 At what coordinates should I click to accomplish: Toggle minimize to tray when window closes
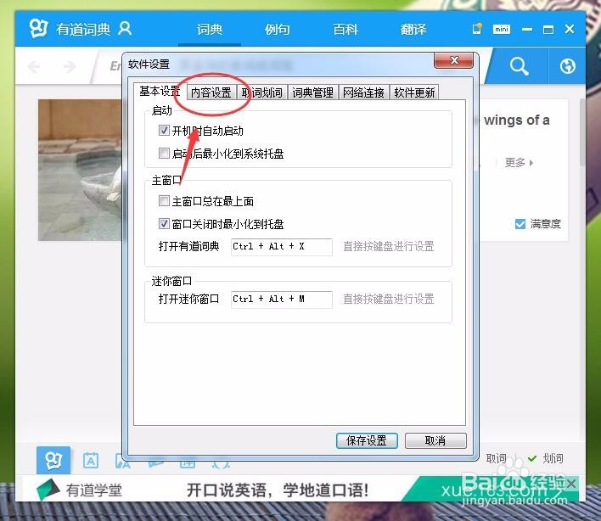pos(164,223)
